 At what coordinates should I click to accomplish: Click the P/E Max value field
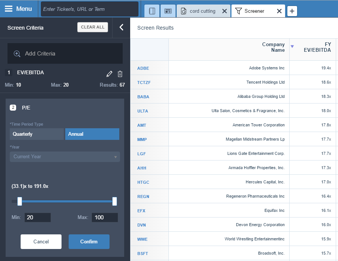coord(105,217)
